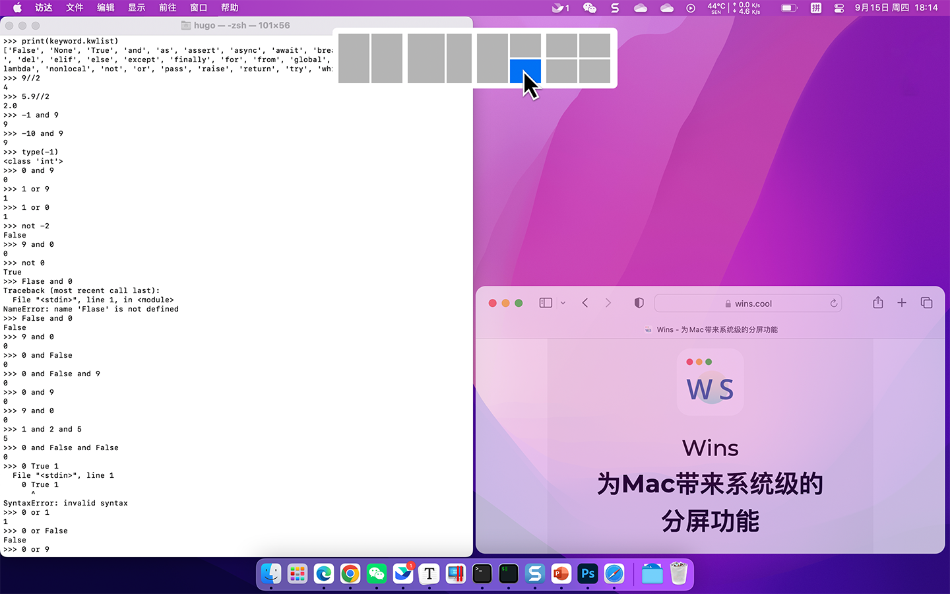Switch input method via the 拼 menu bar icon
This screenshot has width=950, height=594.
tap(815, 8)
